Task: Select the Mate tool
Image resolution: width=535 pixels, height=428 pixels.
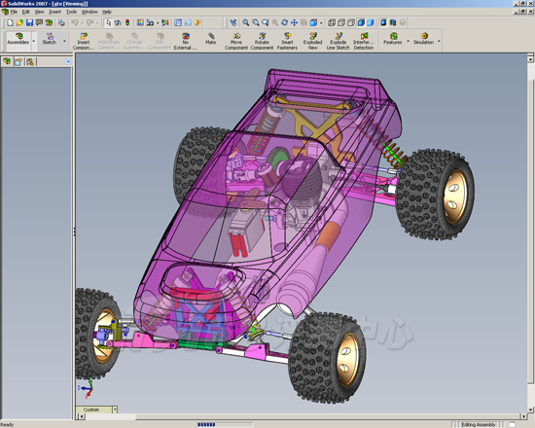Action: (210, 39)
